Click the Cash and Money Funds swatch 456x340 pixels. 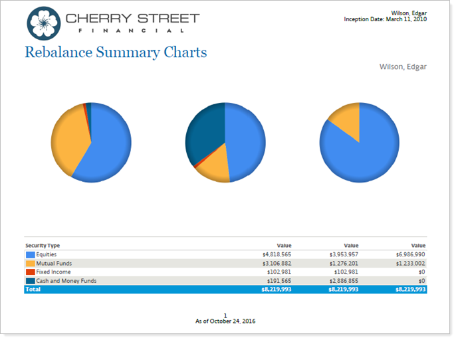click(x=30, y=281)
